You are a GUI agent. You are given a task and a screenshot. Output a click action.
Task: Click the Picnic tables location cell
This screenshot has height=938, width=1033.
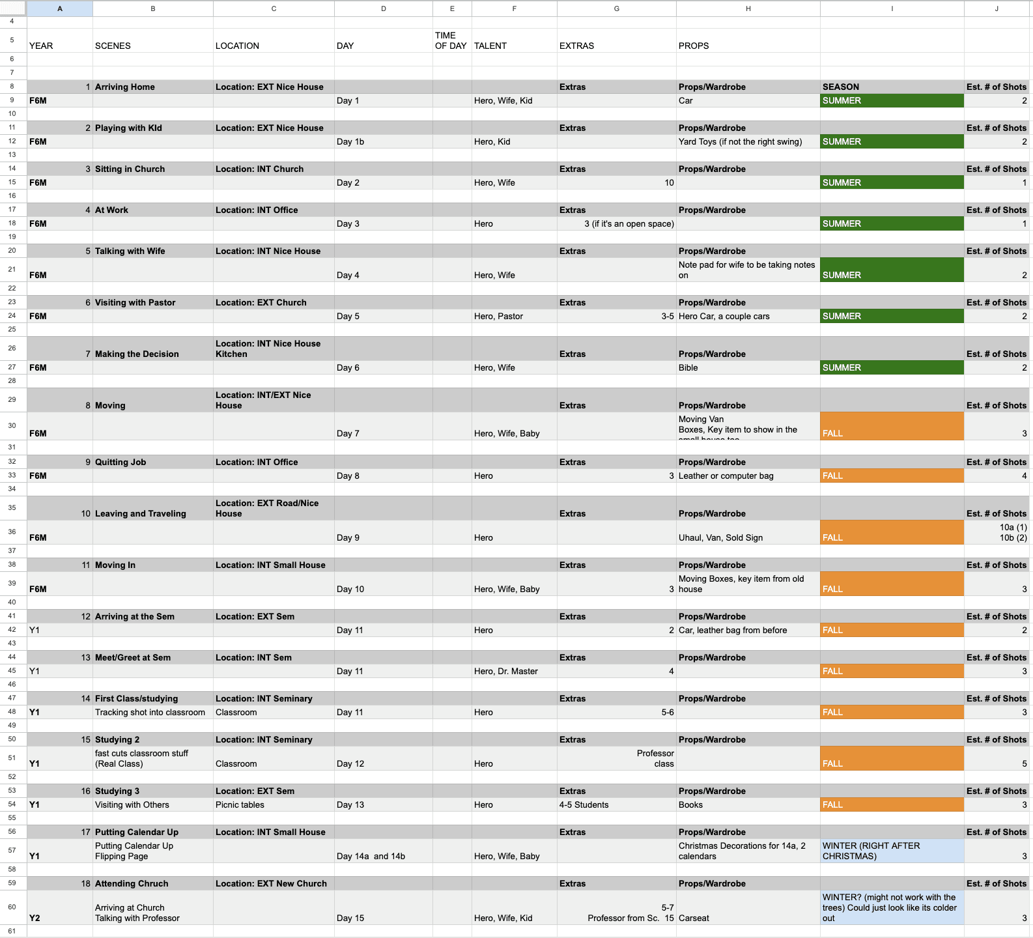coord(274,804)
